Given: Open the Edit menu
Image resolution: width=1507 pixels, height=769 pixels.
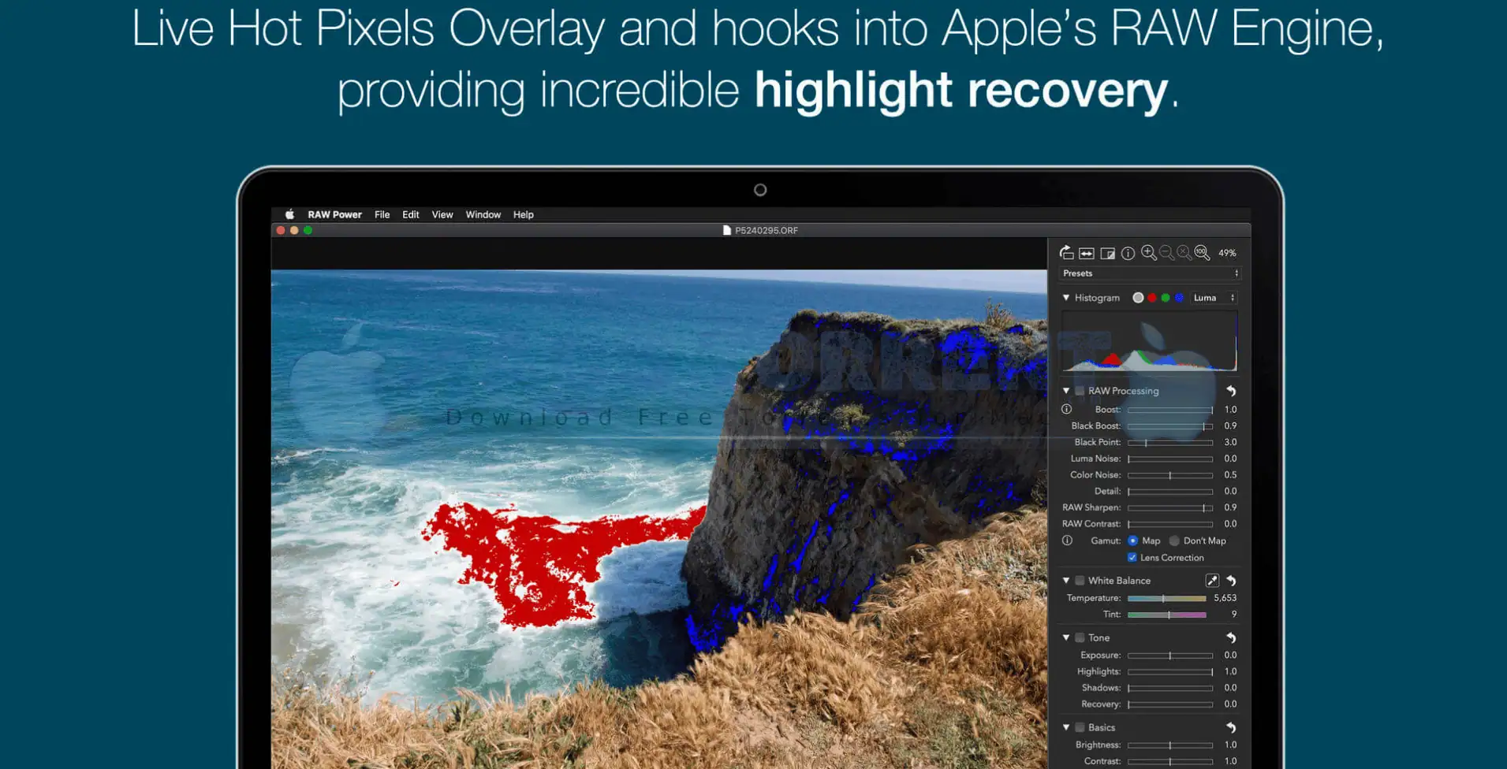Looking at the screenshot, I should pyautogui.click(x=411, y=214).
